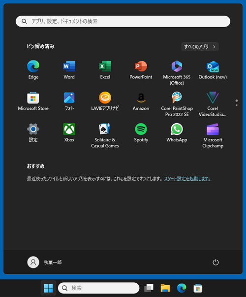
Task: Open Microsoft Store from the taskbar
Action: click(x=198, y=288)
